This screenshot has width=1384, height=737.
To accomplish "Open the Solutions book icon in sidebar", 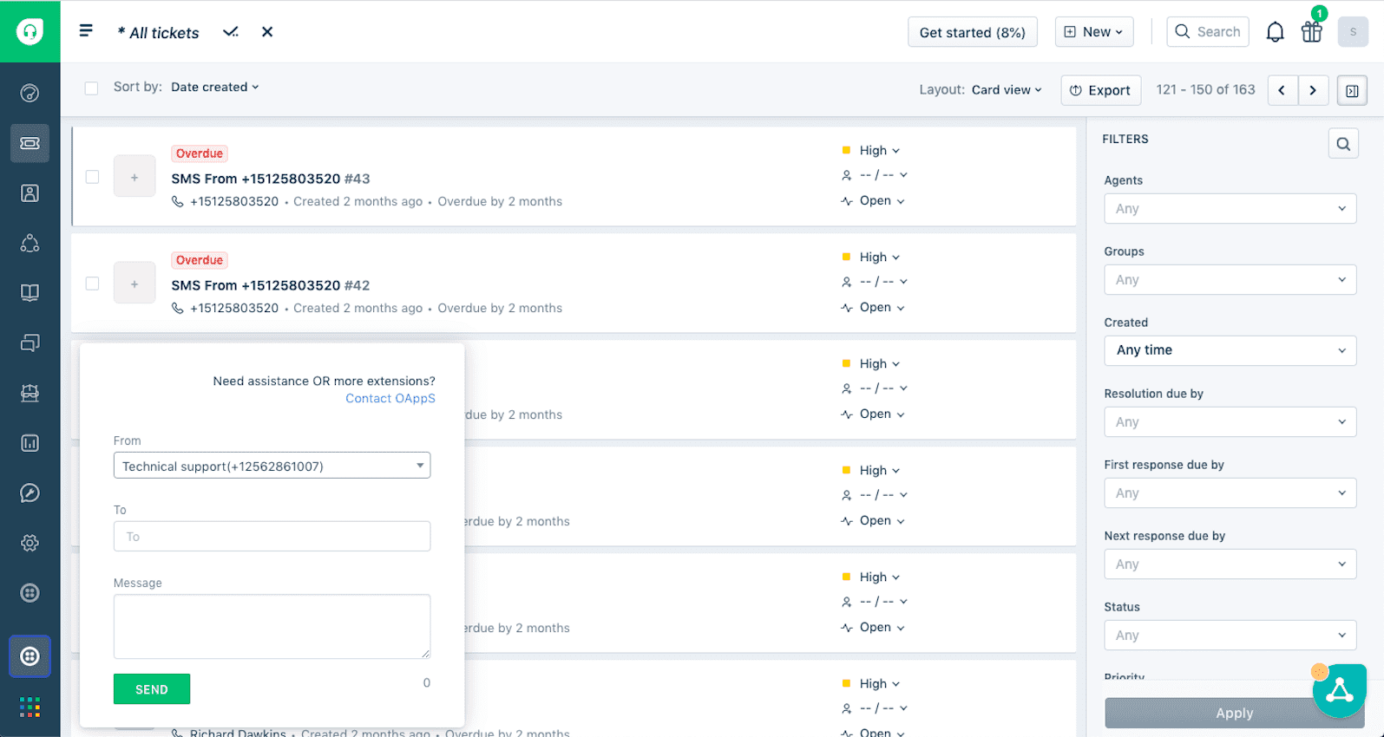I will point(30,293).
